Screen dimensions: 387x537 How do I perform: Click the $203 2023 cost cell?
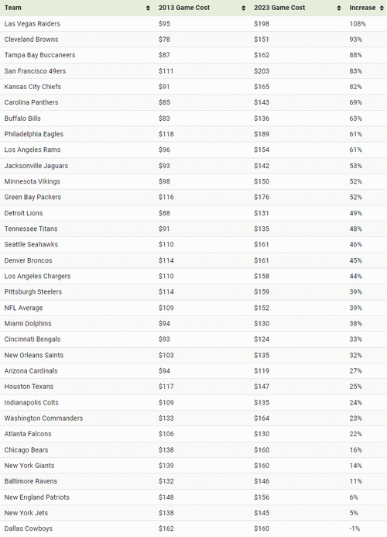[262, 71]
